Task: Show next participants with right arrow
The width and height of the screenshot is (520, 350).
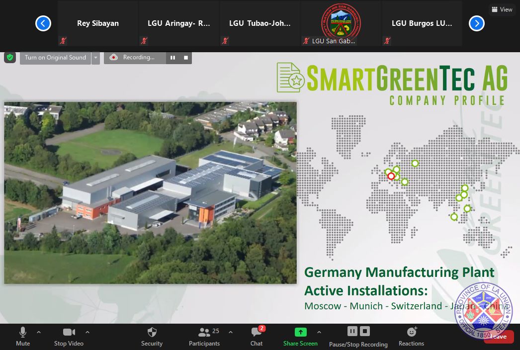Action: click(x=477, y=23)
